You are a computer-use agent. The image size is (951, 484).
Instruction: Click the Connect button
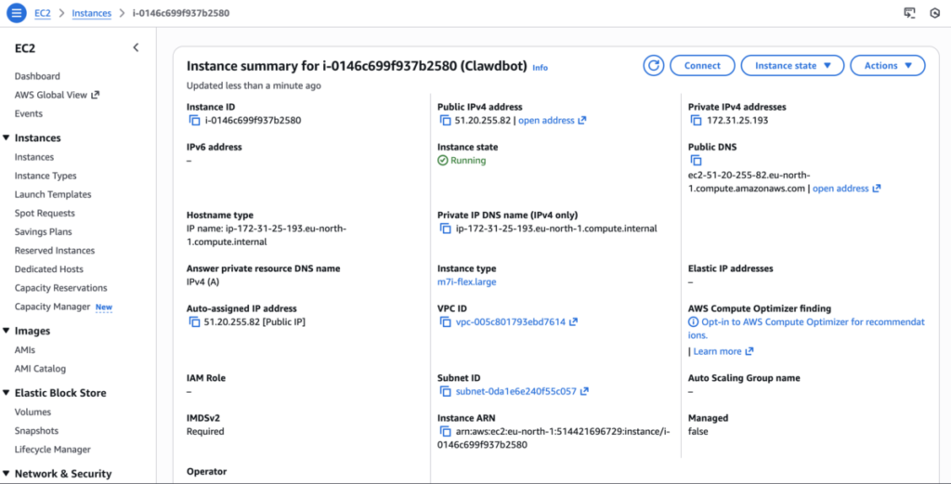tap(702, 66)
